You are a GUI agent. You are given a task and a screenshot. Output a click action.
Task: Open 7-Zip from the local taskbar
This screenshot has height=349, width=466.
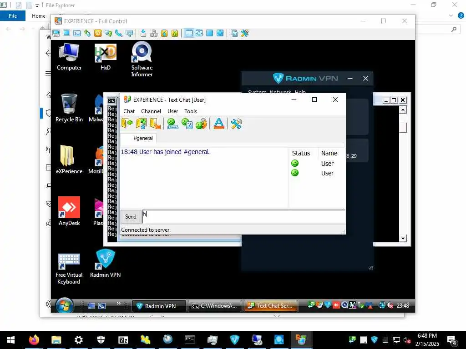coord(123,340)
